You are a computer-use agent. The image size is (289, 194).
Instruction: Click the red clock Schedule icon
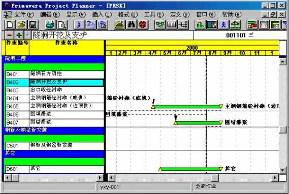point(143,25)
